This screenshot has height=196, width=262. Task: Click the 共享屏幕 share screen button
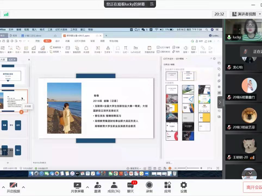pos(77,187)
